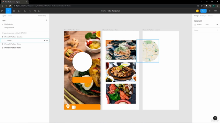220x123 pixels.
Task: Toggle background color visibility eye
Action: pyautogui.click(x=217, y=25)
